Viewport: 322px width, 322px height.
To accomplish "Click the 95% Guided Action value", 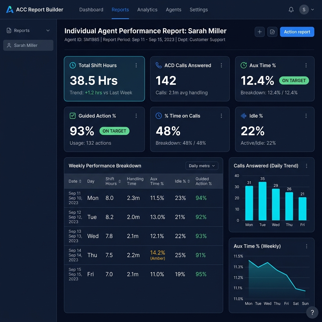I will pyautogui.click(x=201, y=274).
